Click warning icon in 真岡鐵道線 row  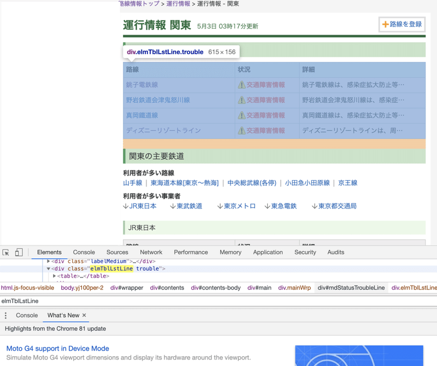(x=241, y=115)
